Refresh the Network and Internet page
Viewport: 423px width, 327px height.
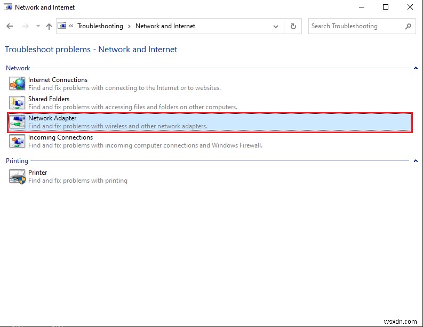click(293, 26)
